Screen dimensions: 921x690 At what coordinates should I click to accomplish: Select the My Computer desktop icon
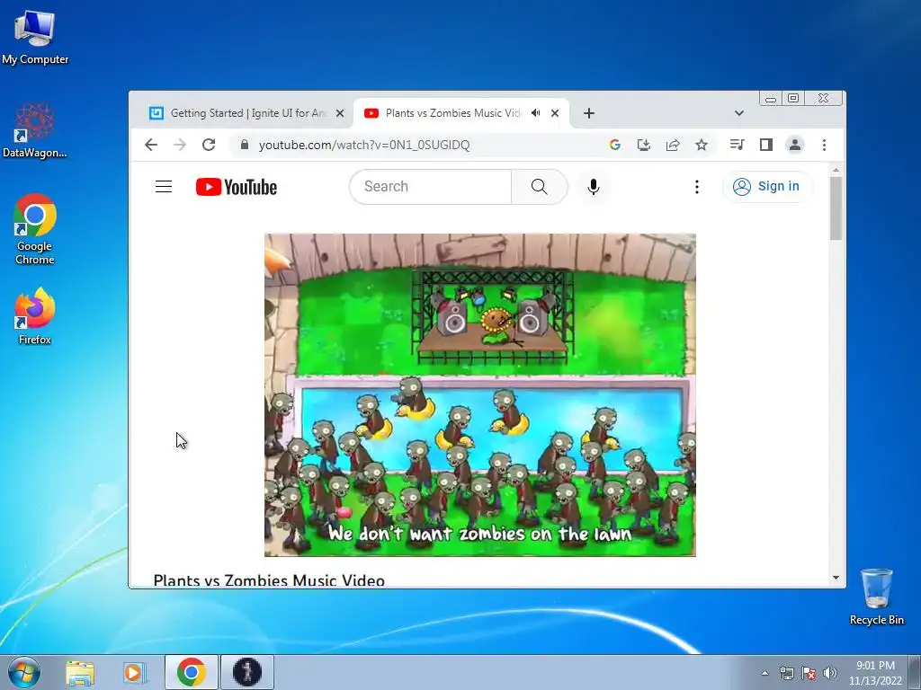(35, 36)
